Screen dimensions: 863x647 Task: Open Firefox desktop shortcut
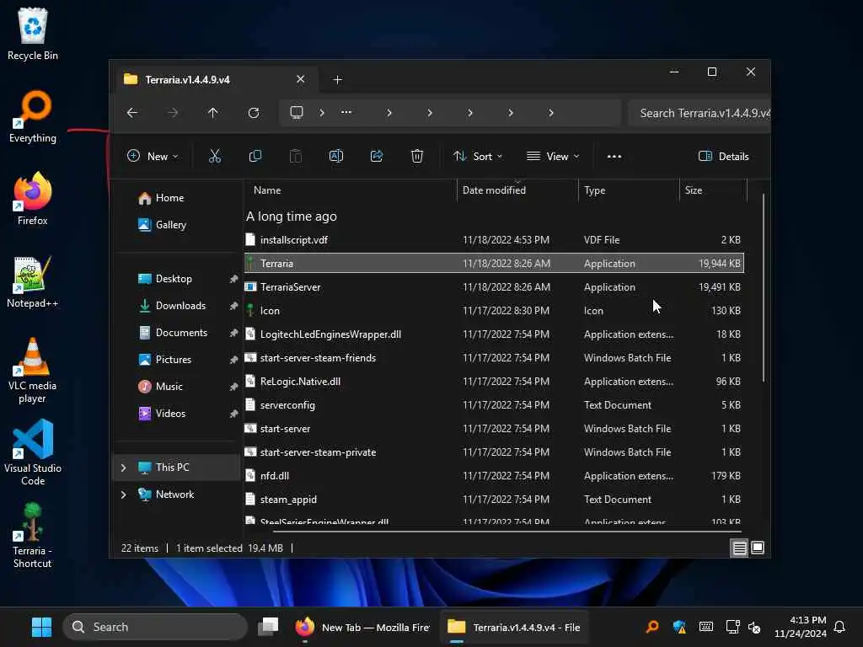(x=33, y=199)
